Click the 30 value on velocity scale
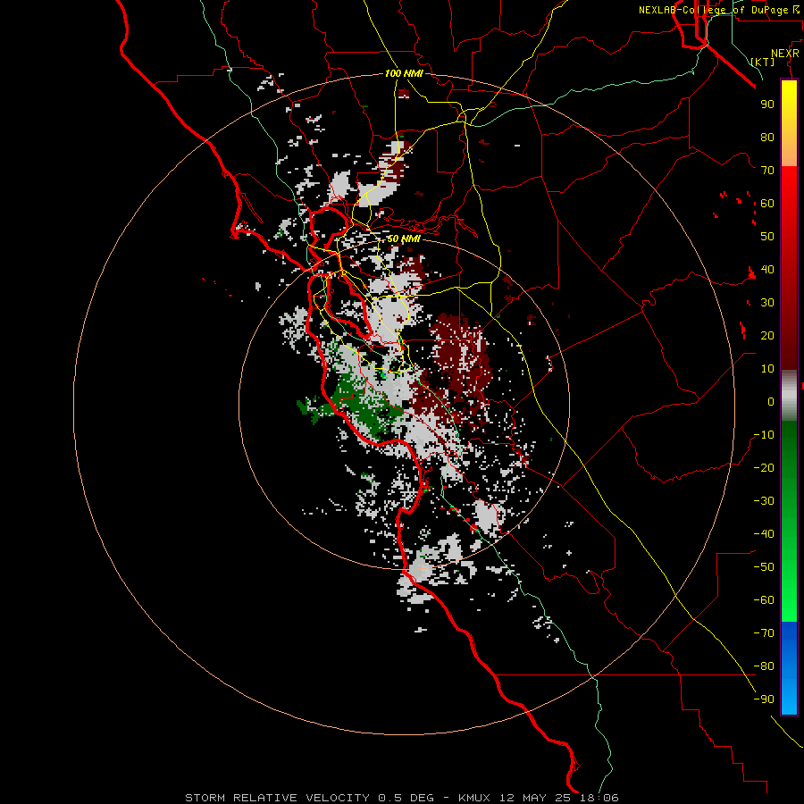 (x=767, y=303)
